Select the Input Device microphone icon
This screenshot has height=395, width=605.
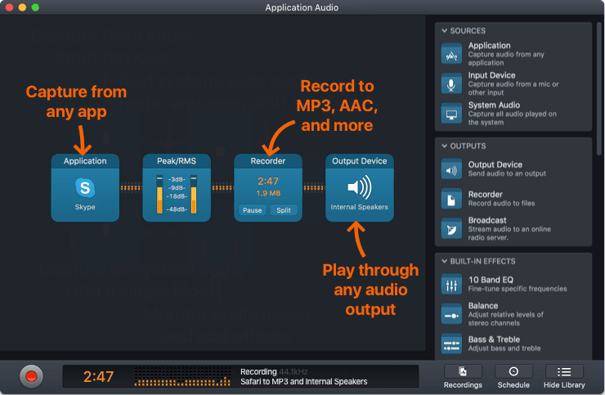point(452,84)
